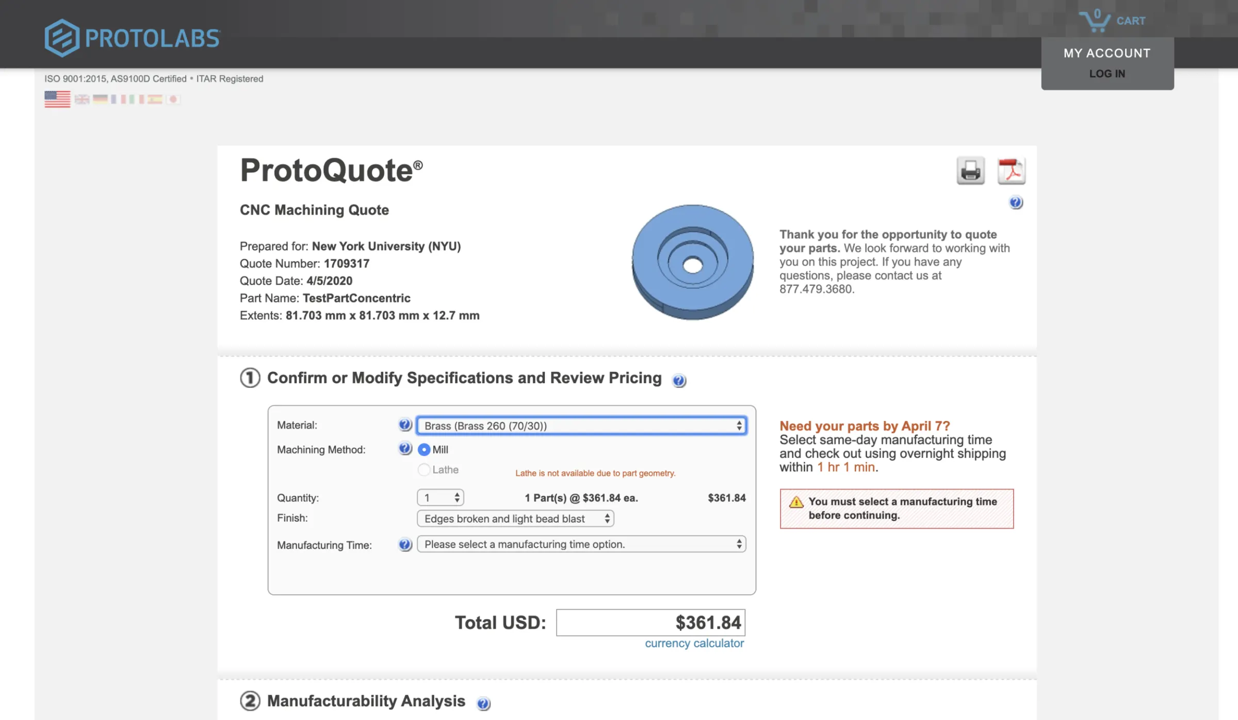Open help for Confirm or Modify Specifications
Image resolution: width=1238 pixels, height=720 pixels.
[679, 381]
